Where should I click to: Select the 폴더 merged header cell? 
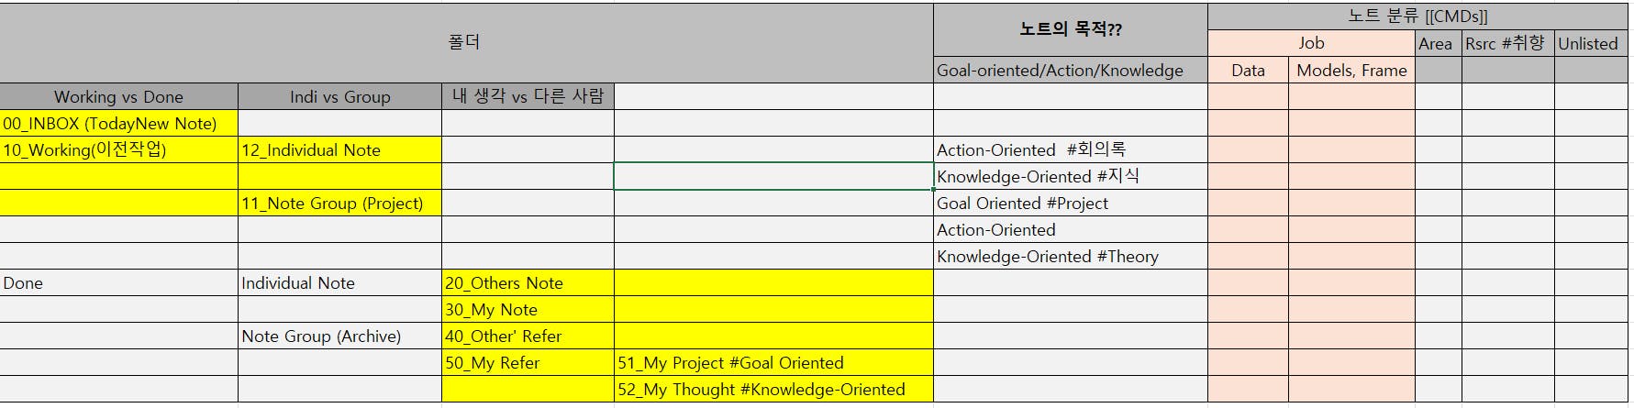[x=465, y=42]
